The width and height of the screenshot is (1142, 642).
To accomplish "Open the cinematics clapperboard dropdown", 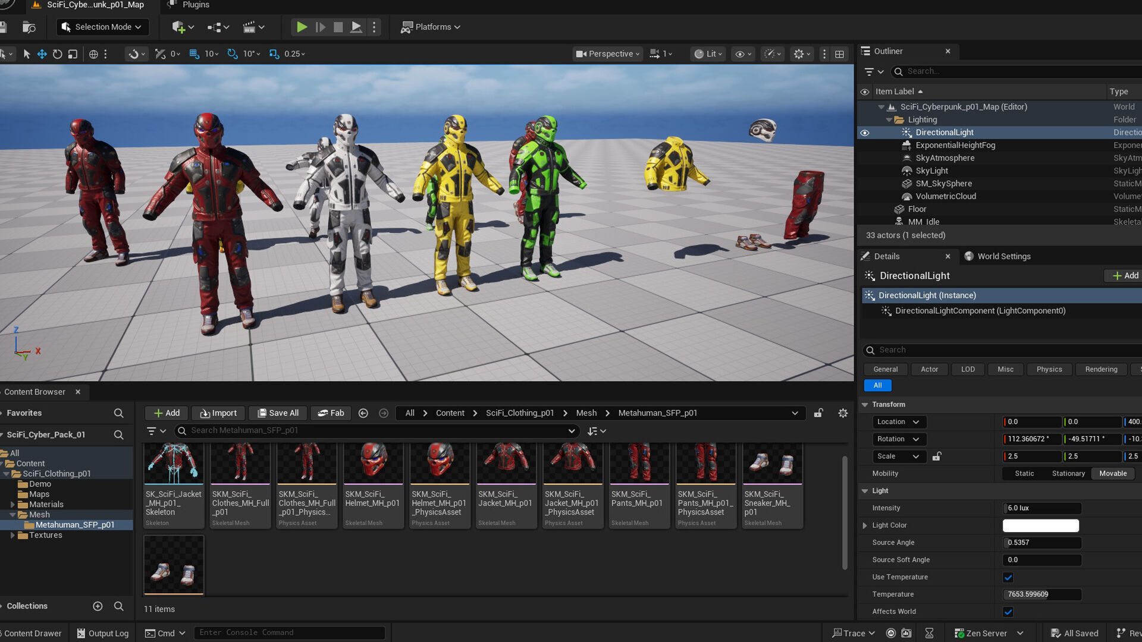I will [254, 27].
